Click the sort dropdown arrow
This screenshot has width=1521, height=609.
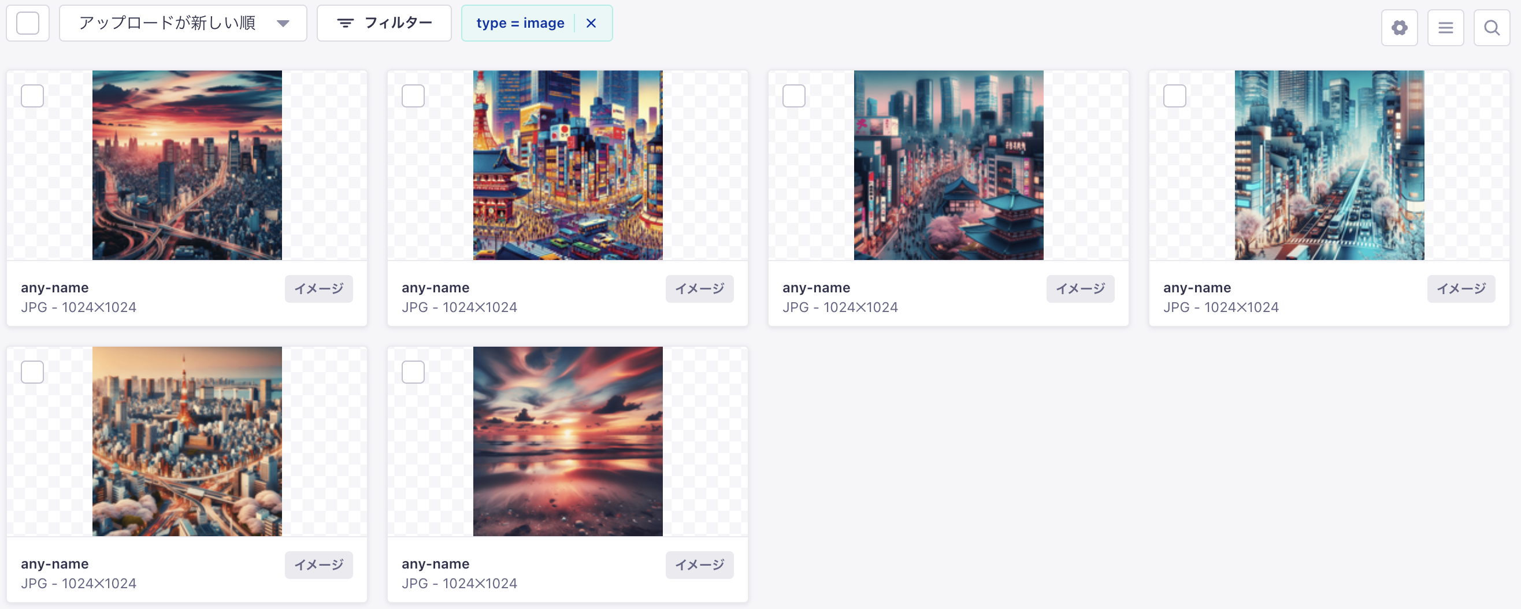pyautogui.click(x=283, y=24)
